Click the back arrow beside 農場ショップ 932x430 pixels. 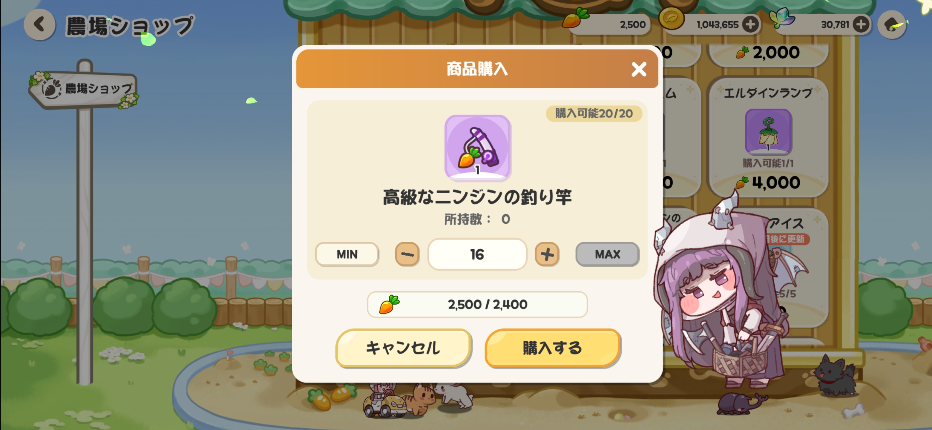(x=39, y=24)
